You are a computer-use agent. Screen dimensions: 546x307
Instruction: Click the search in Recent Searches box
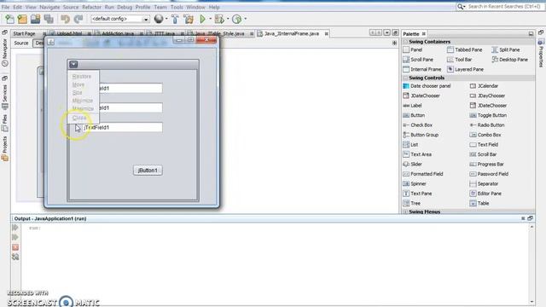[x=504, y=7]
